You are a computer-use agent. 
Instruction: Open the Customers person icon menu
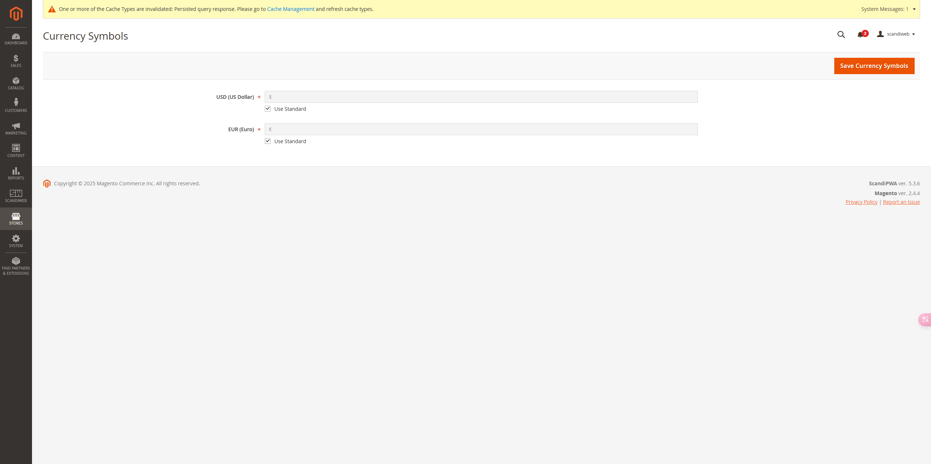pos(16,106)
